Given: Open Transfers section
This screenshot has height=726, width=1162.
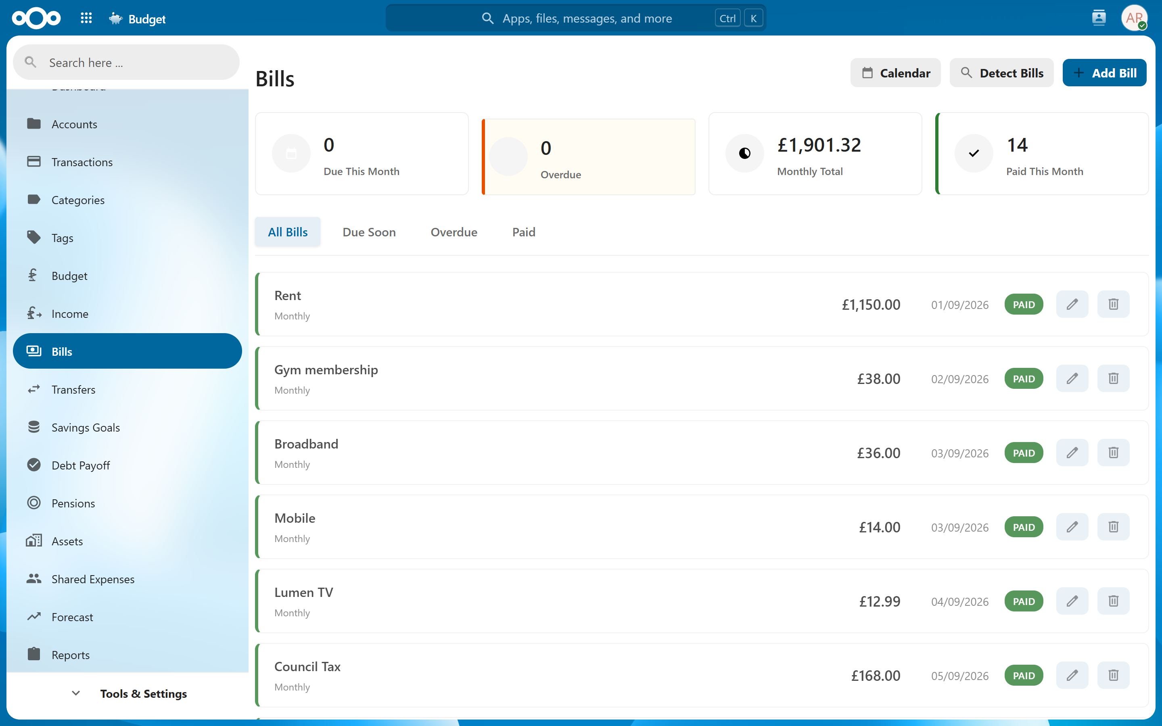Looking at the screenshot, I should pos(127,389).
